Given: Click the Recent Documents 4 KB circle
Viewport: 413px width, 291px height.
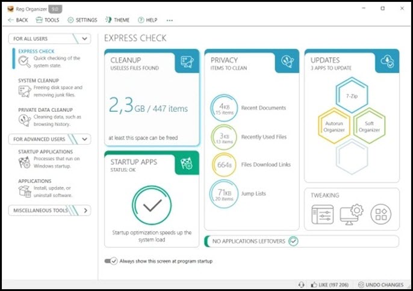Looking at the screenshot, I should 224,108.
